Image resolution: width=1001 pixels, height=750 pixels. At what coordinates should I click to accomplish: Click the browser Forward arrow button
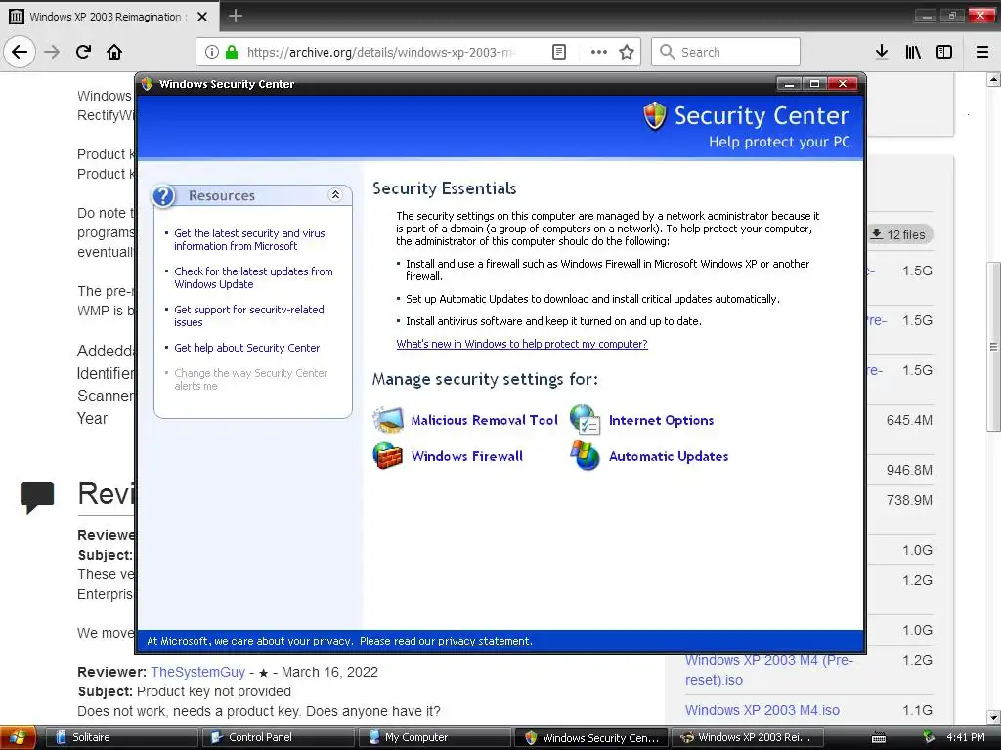pos(52,52)
